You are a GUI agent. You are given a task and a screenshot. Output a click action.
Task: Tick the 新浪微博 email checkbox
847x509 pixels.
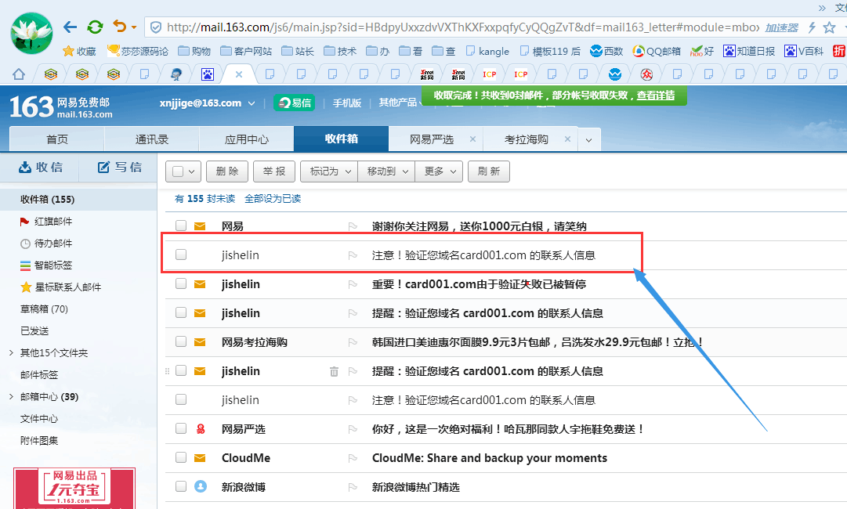(181, 486)
